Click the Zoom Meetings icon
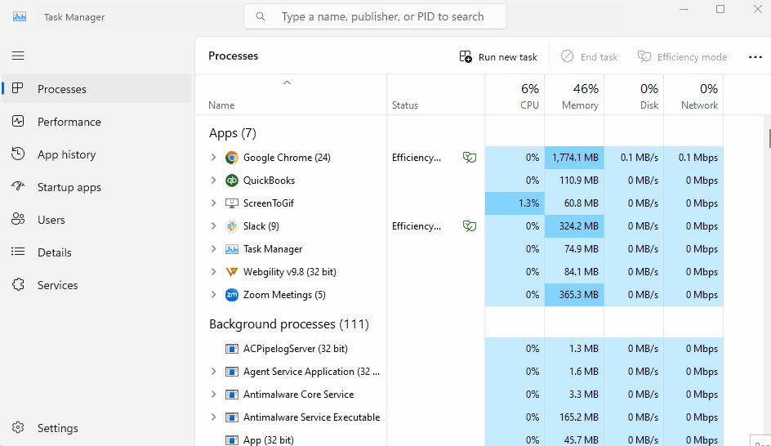771x446 pixels. [x=232, y=295]
